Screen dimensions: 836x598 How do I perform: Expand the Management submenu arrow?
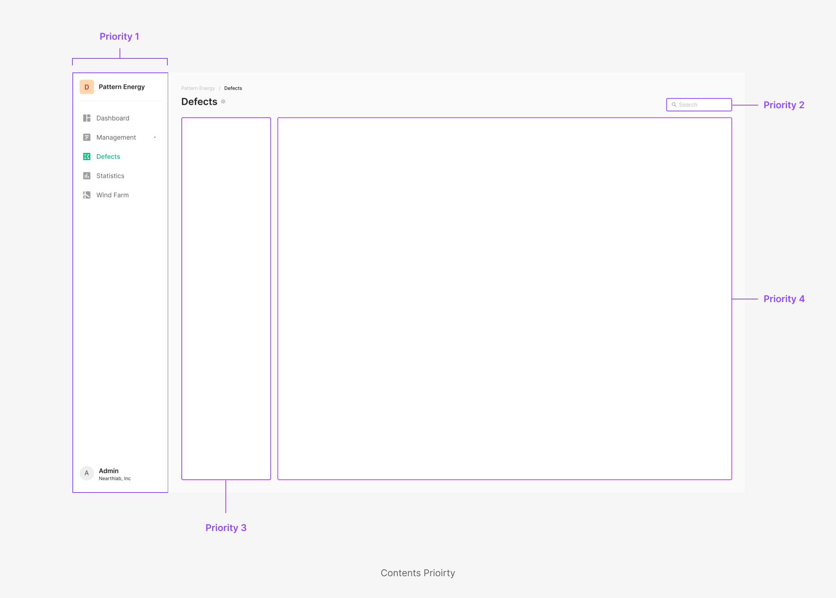155,137
